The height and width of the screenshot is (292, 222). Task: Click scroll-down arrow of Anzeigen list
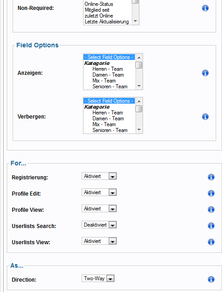coord(139,86)
